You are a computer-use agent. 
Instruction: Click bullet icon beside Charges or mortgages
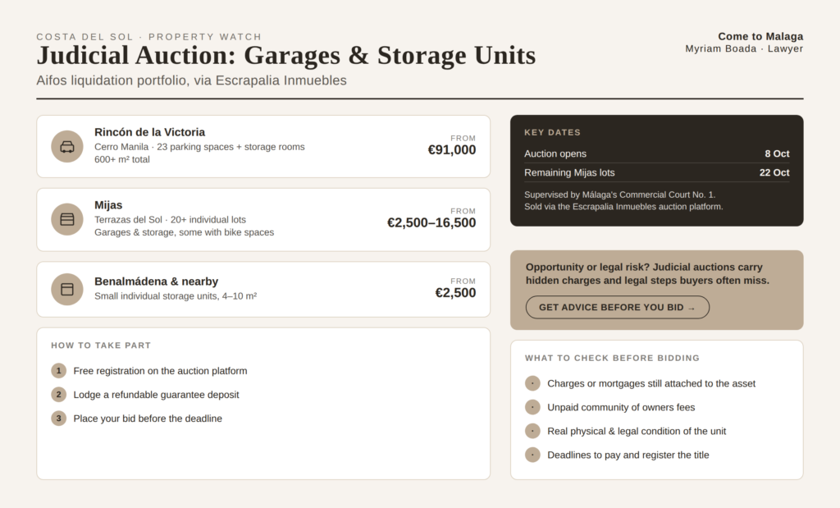(532, 383)
